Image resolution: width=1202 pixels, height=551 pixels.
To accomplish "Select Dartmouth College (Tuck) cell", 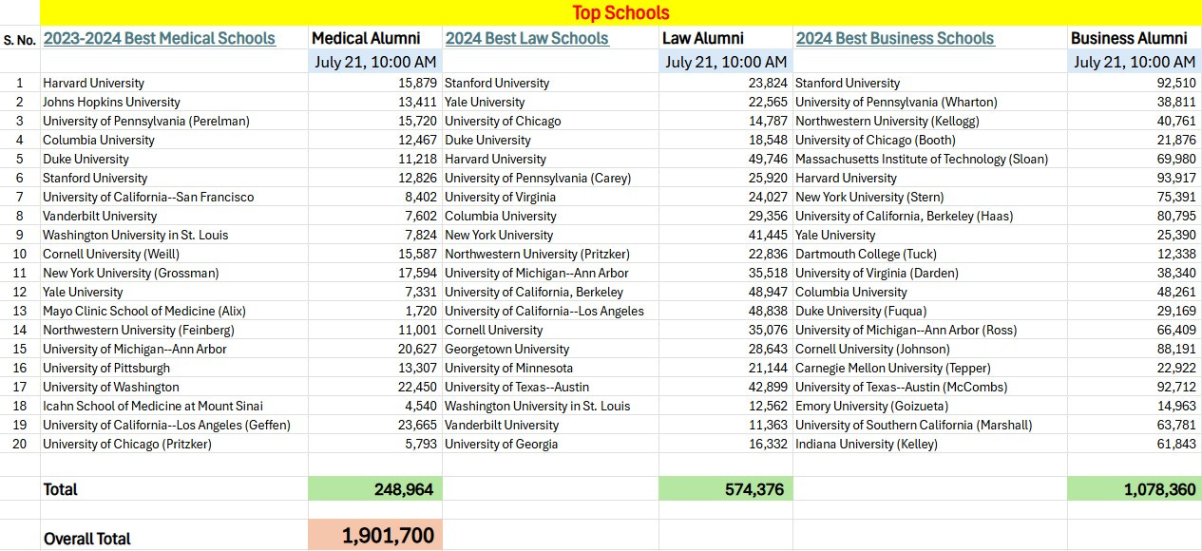I will tap(930, 254).
